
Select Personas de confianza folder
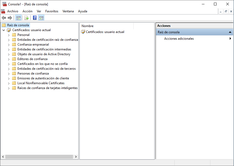[x=33, y=73]
